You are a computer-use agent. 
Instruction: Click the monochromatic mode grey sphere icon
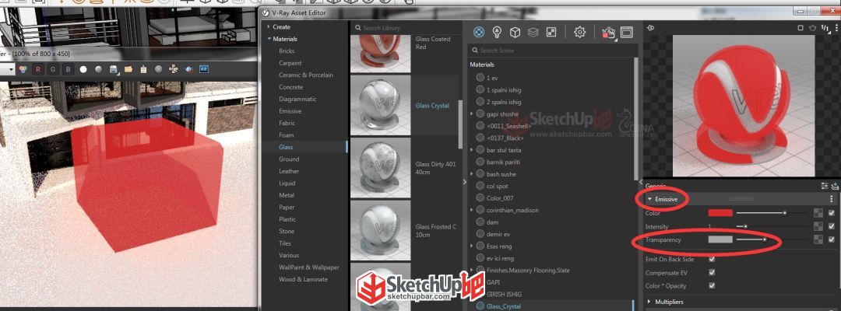pos(99,69)
